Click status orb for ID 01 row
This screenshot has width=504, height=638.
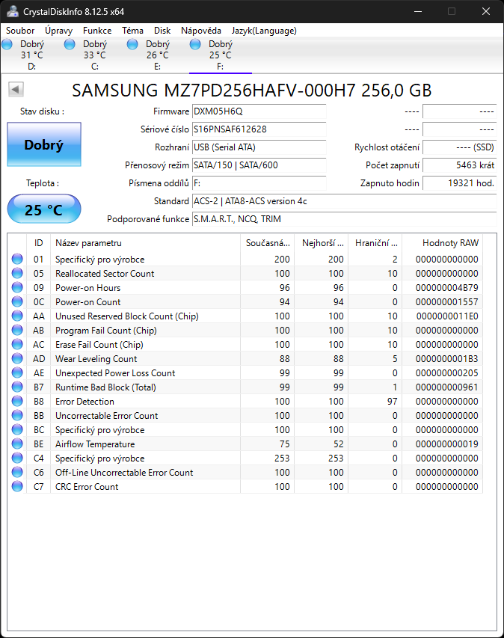(x=17, y=259)
